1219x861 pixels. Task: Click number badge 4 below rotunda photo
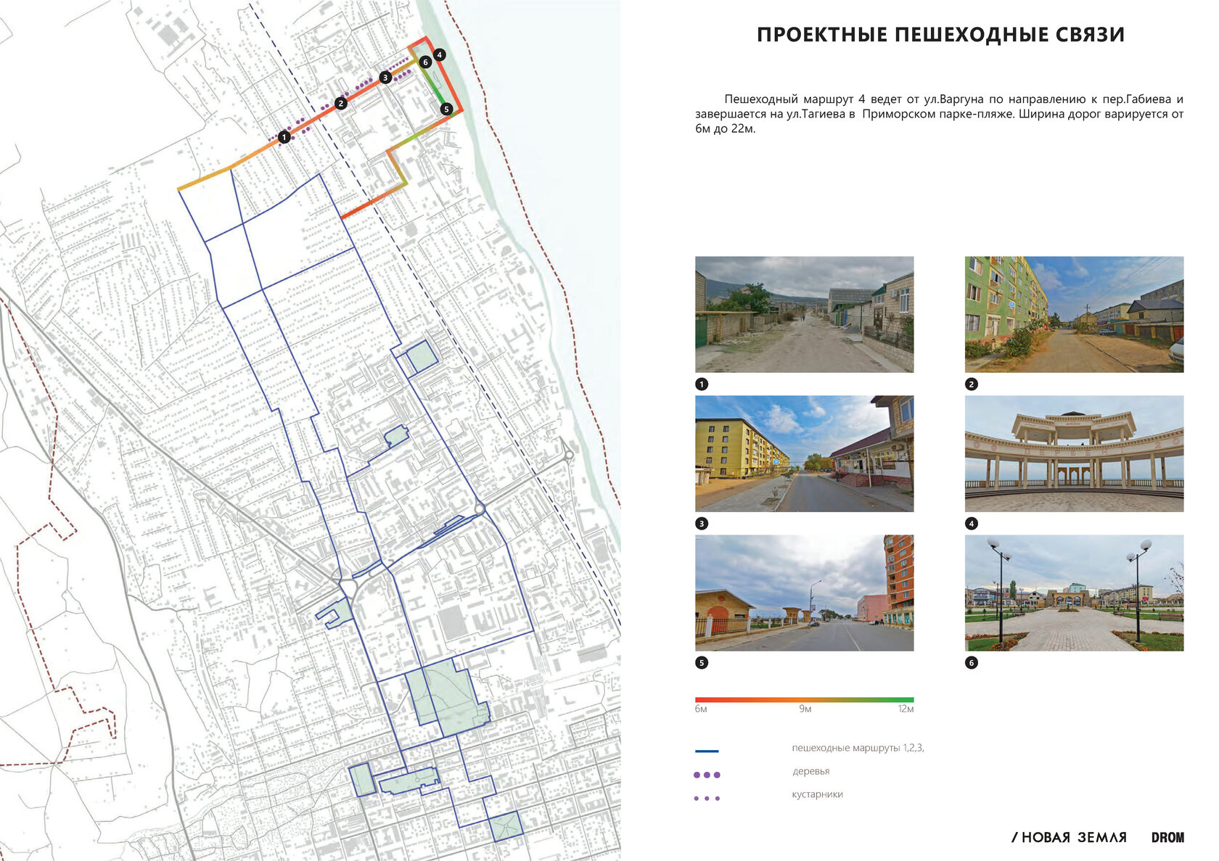pos(972,524)
